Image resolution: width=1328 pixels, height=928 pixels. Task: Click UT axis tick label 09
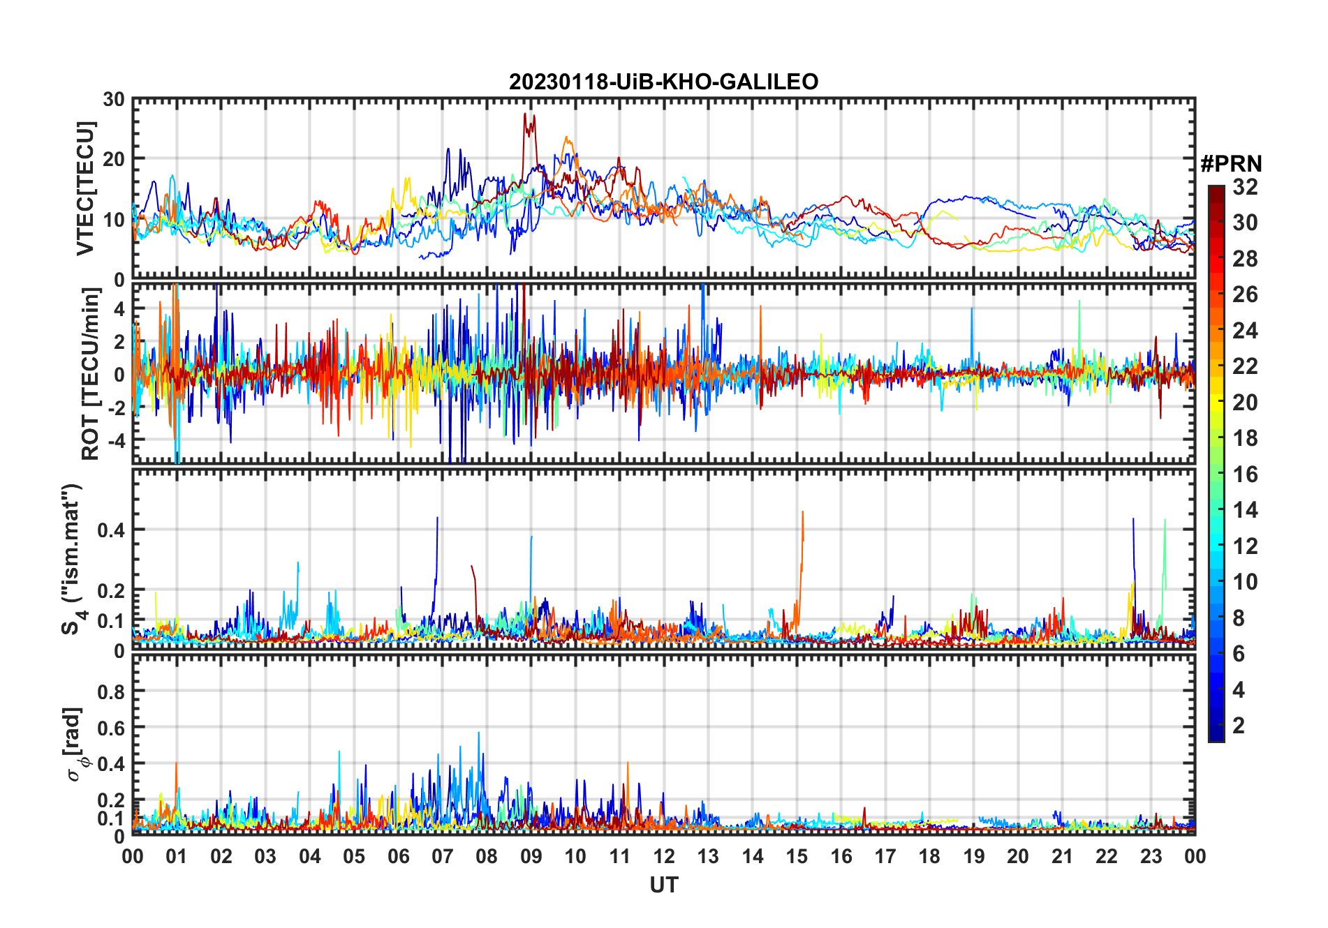pos(531,857)
